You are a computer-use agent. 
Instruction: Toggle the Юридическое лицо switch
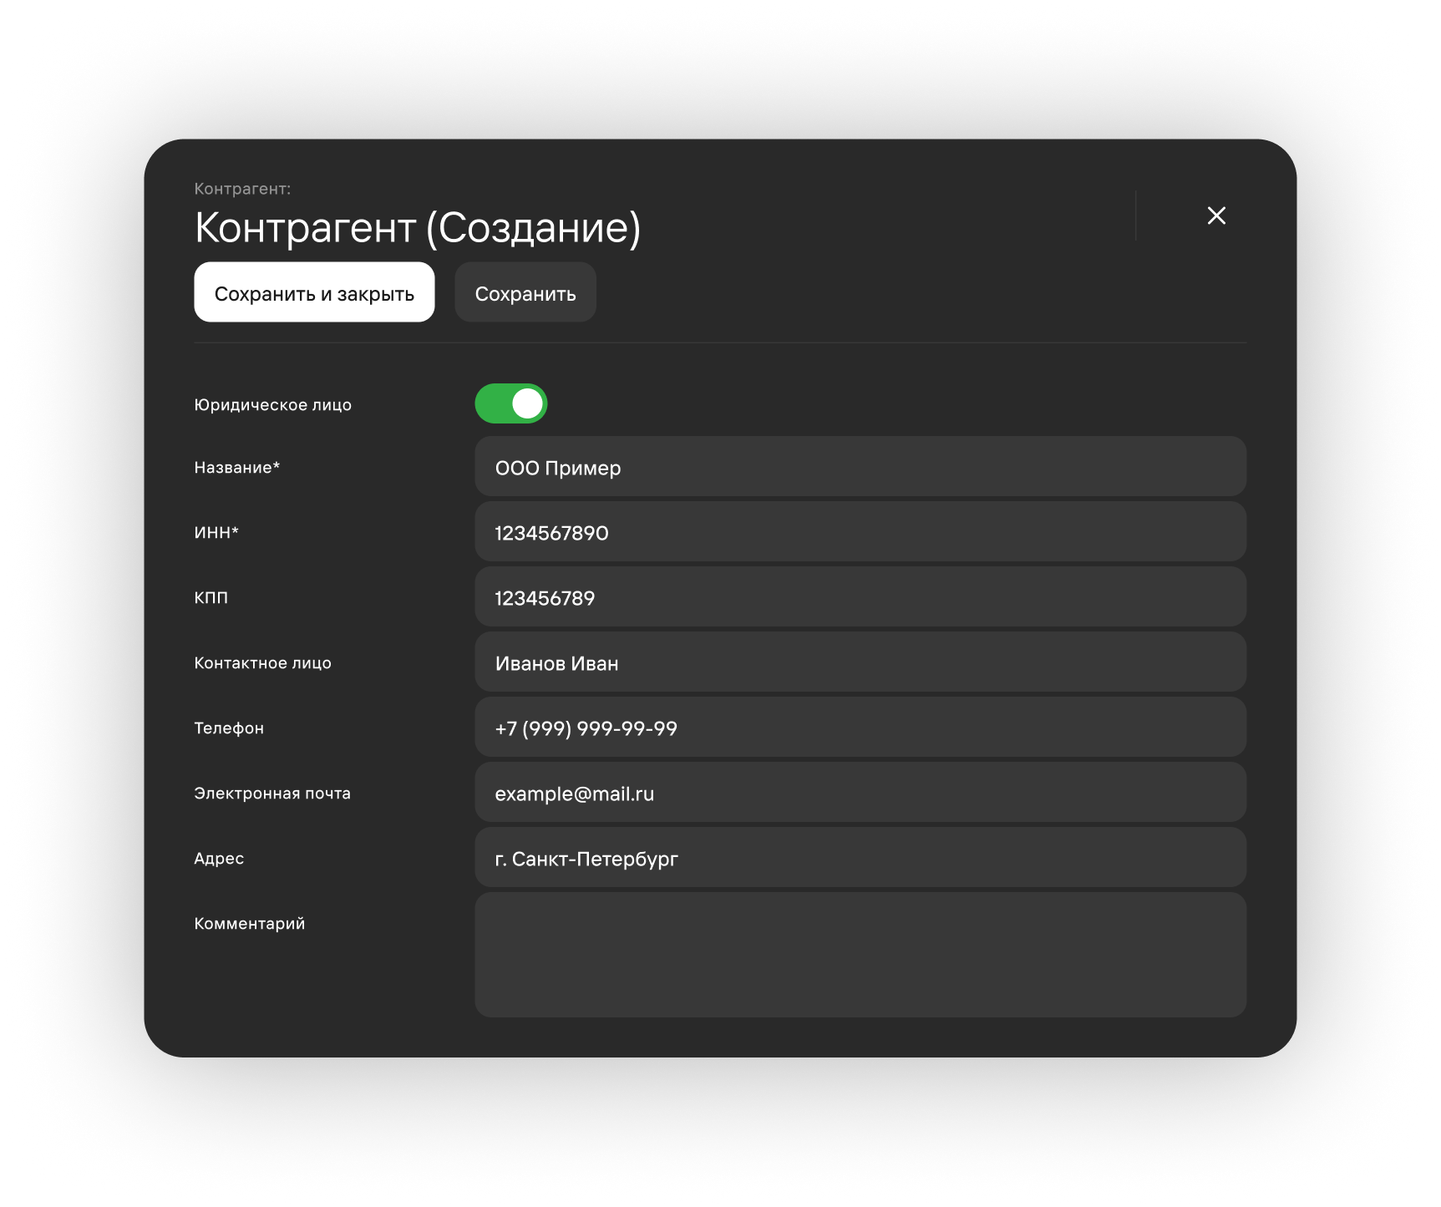point(511,403)
